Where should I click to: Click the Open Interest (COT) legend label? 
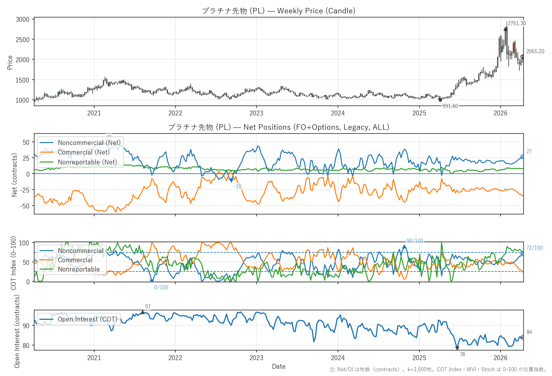point(87,319)
